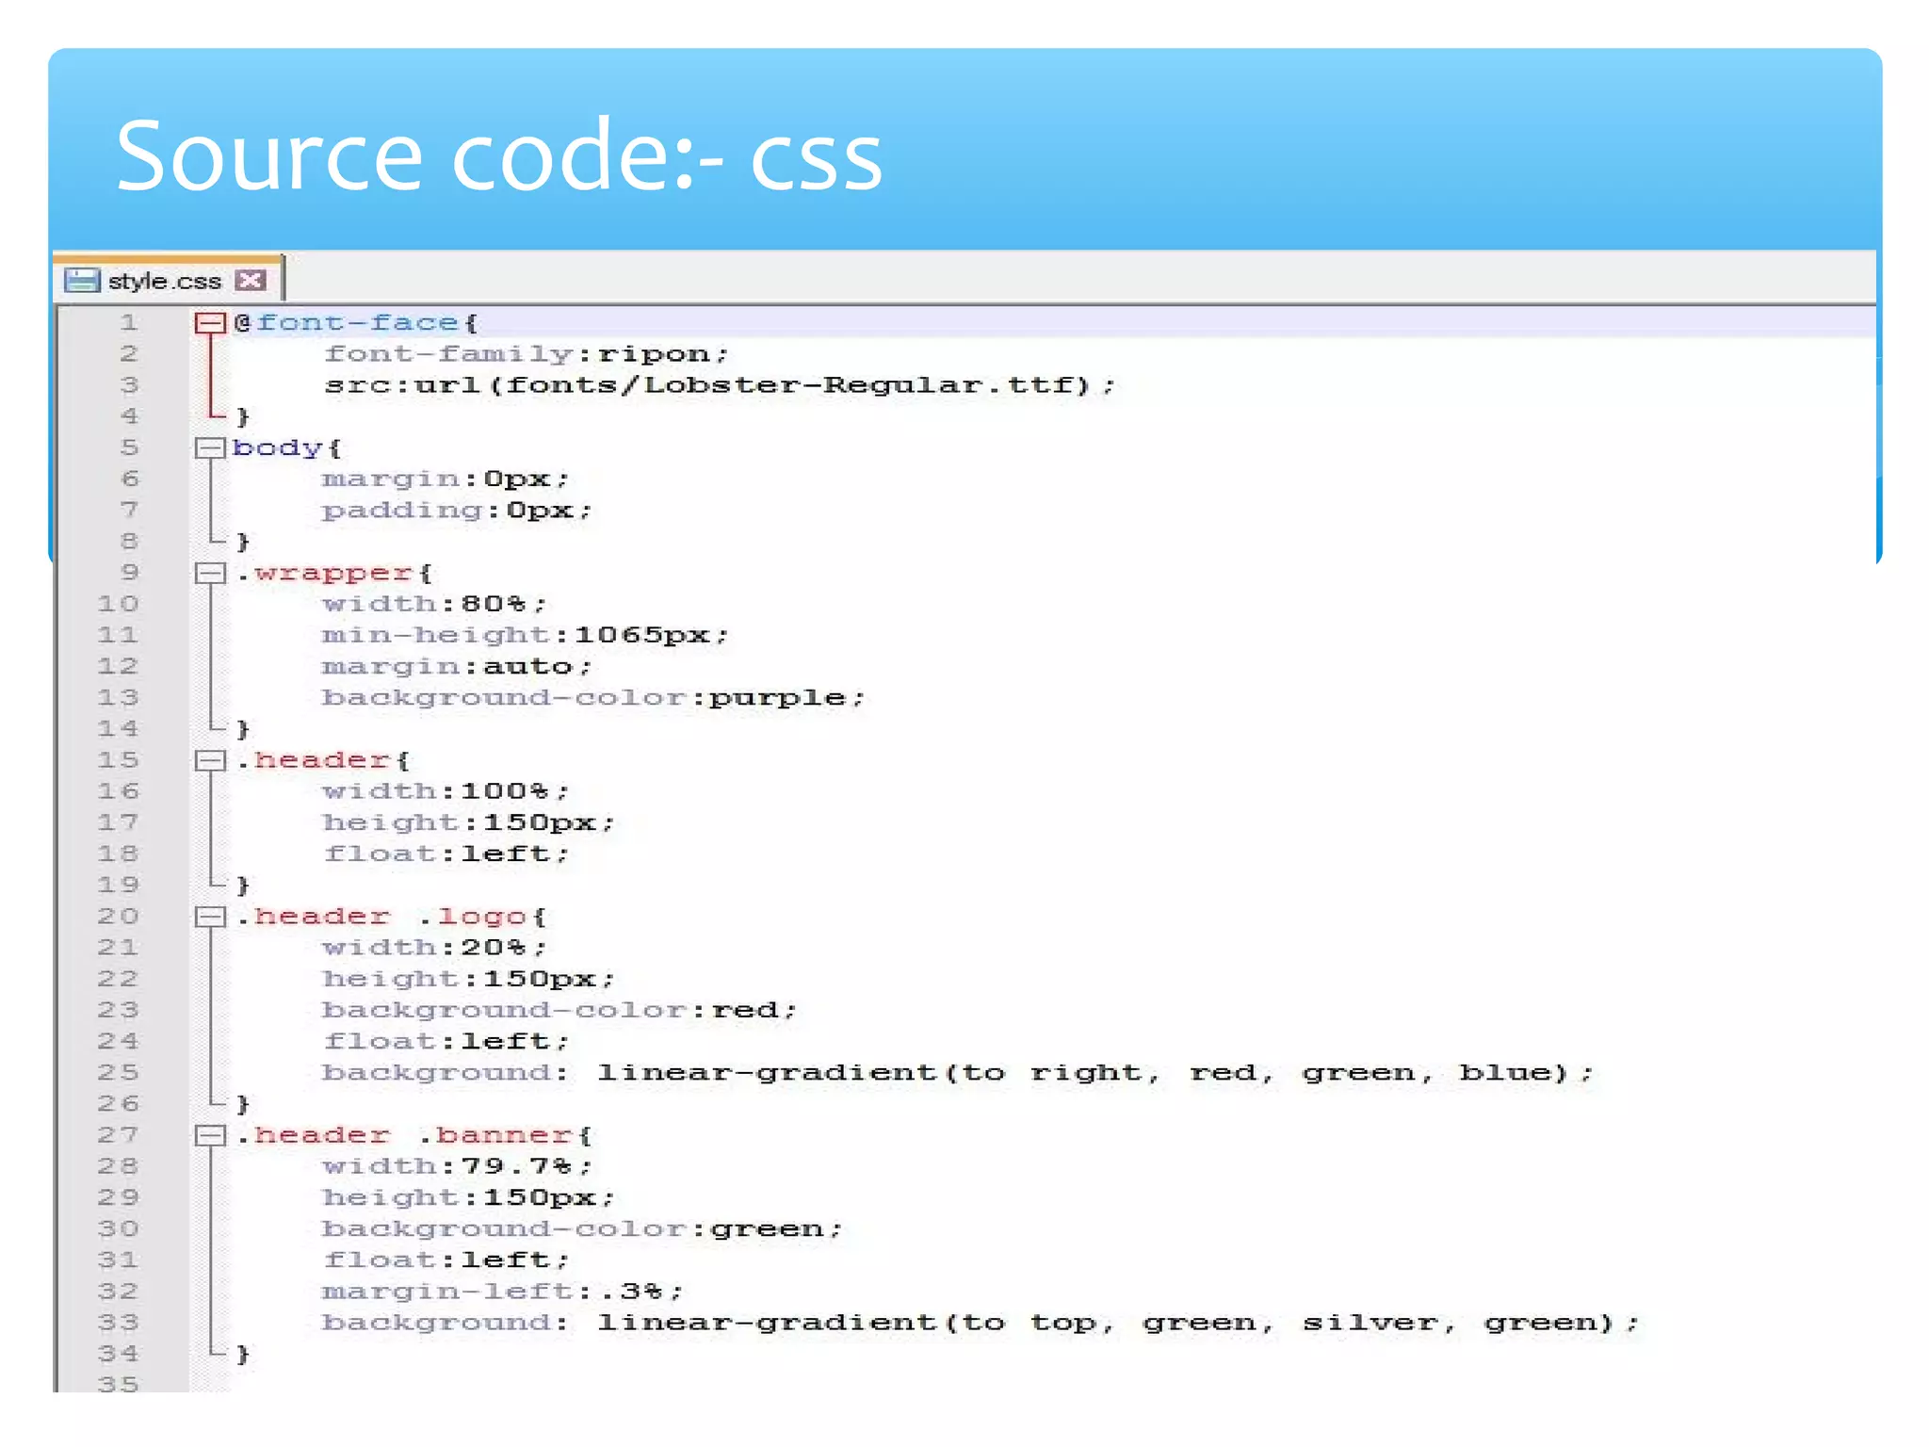Collapse the .header block at line 15

(209, 760)
